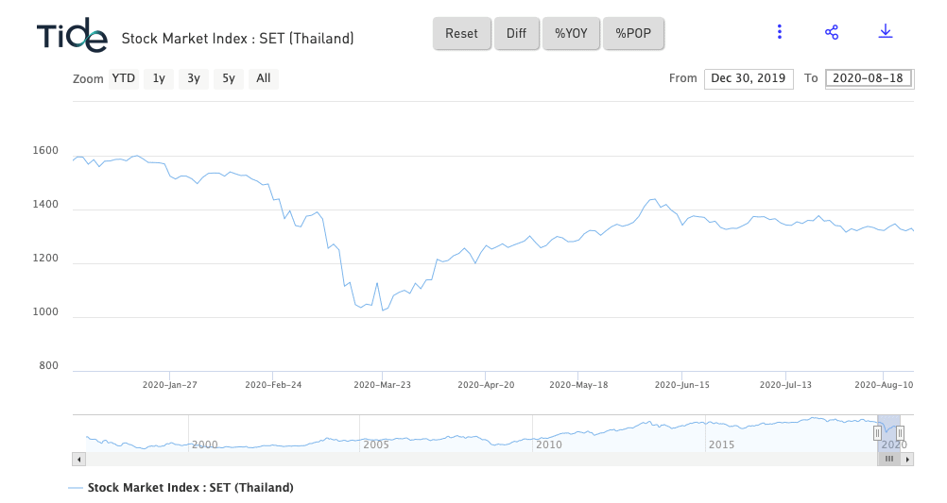
Task: Toggle %POP display mode
Action: (633, 34)
